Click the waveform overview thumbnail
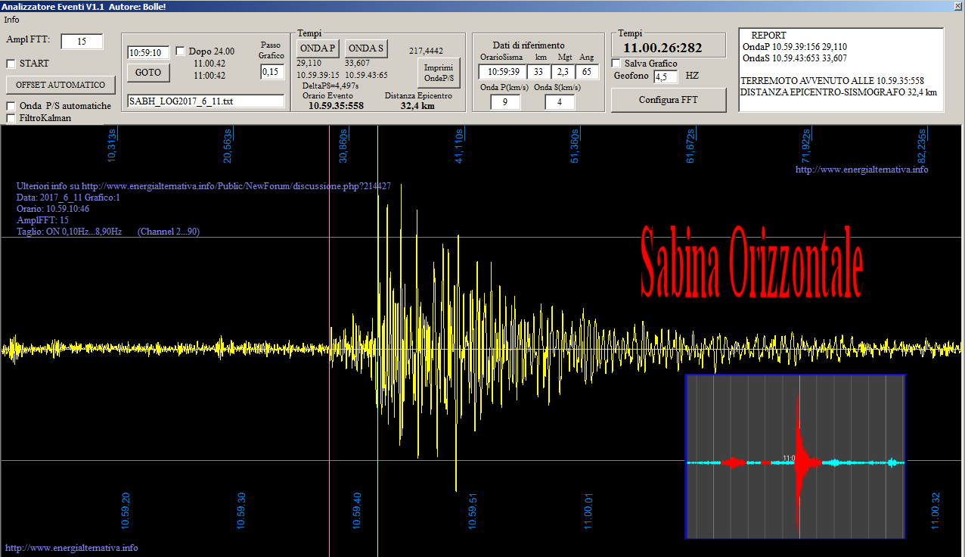 [796, 456]
